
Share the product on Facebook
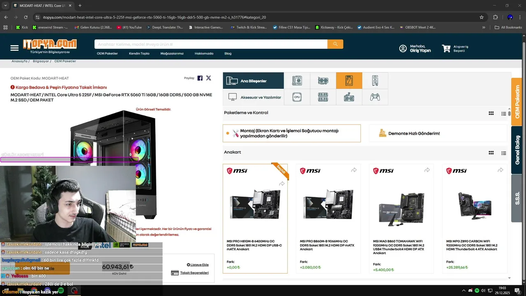200,78
